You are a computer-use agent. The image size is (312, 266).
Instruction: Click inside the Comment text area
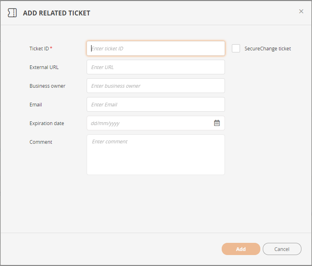tap(156, 155)
